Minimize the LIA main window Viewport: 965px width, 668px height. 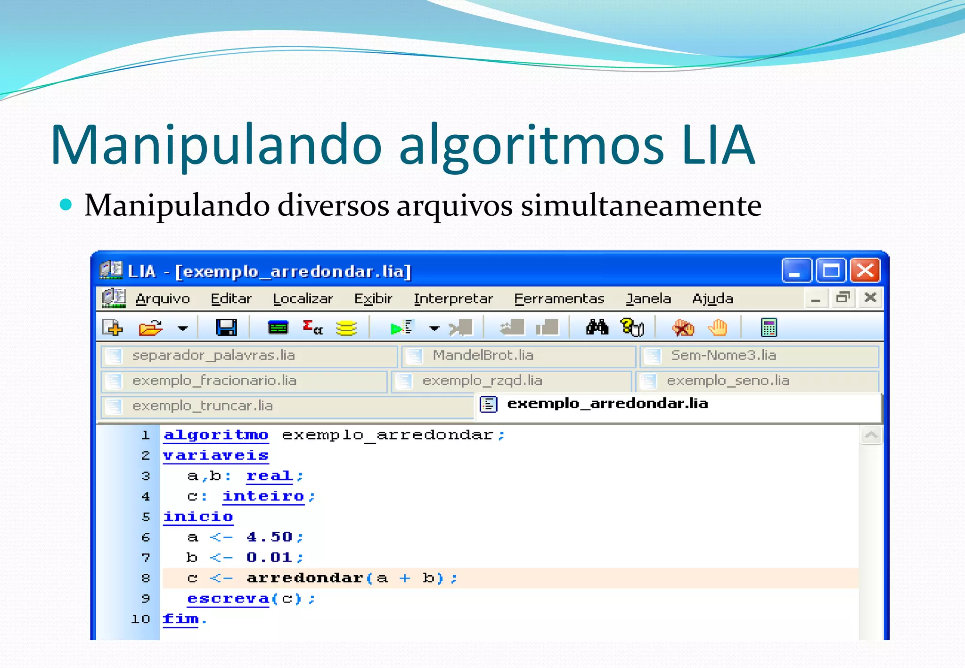click(796, 270)
